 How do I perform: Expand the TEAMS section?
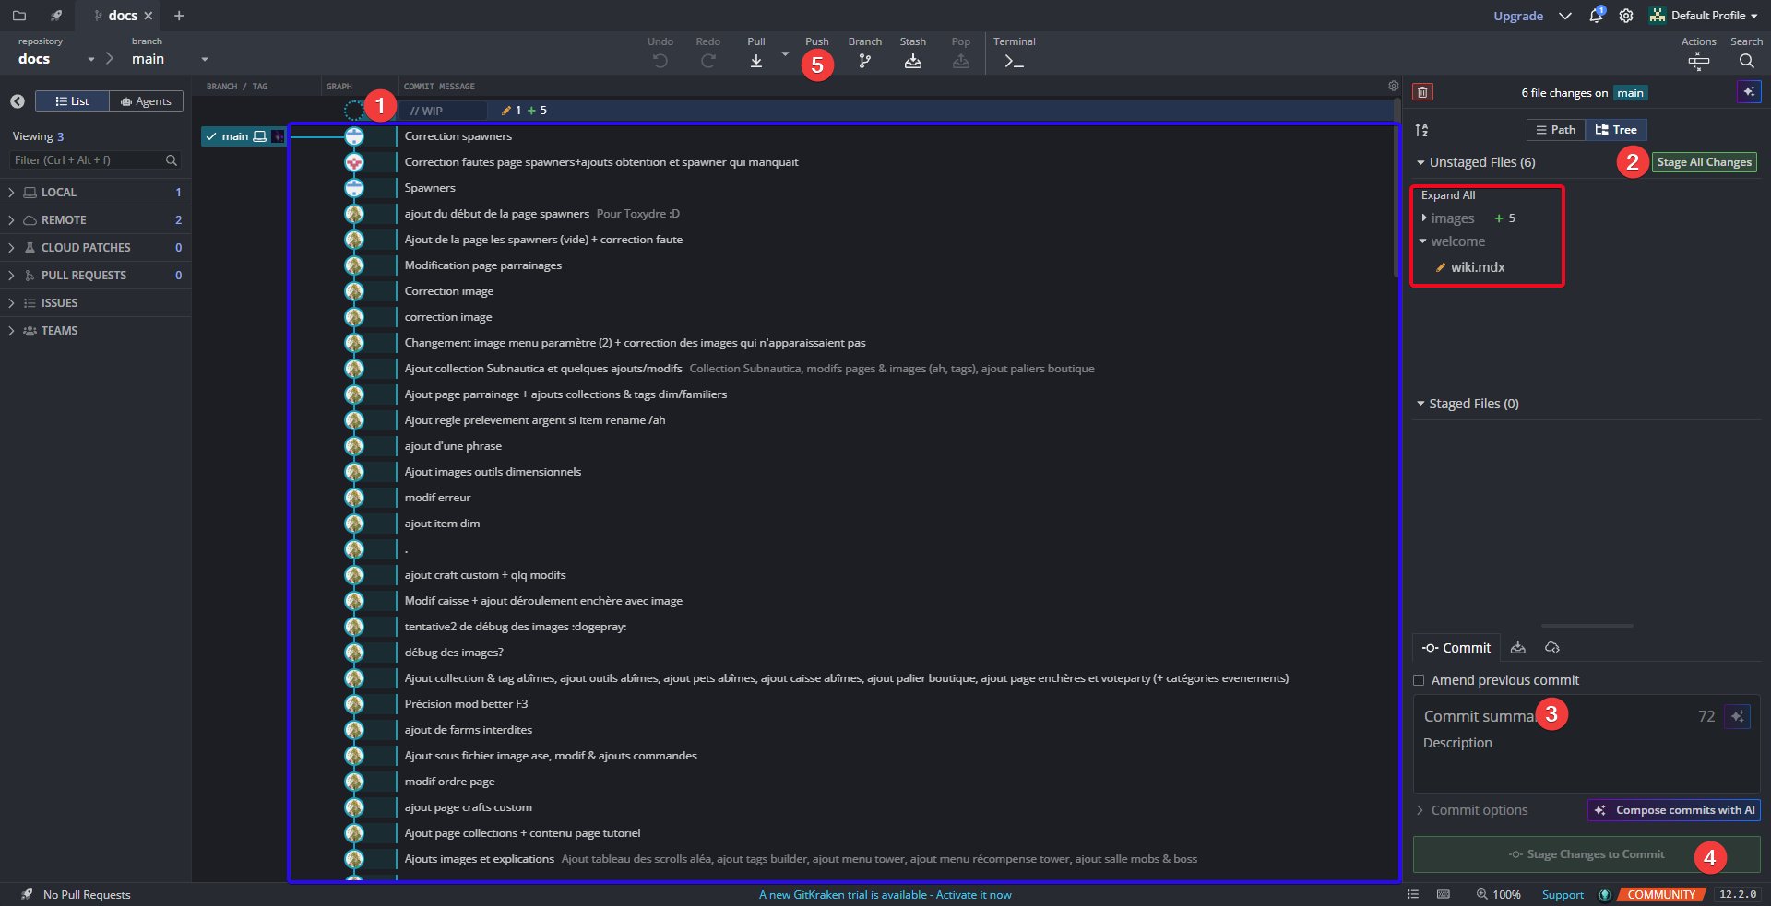pyautogui.click(x=96, y=331)
